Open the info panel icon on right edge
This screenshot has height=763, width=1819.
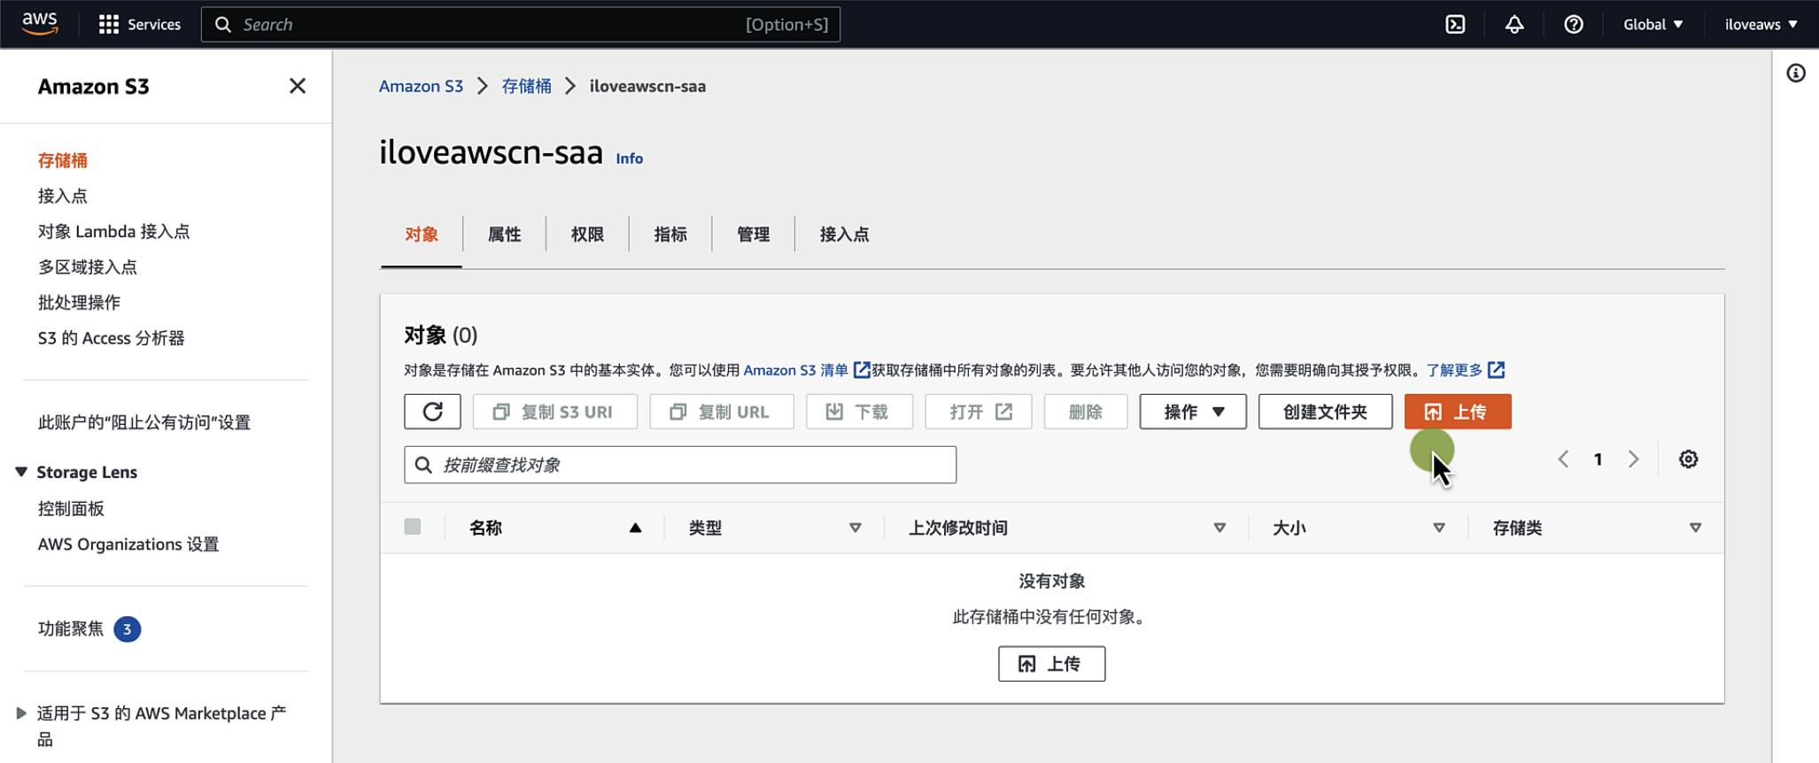(1796, 73)
